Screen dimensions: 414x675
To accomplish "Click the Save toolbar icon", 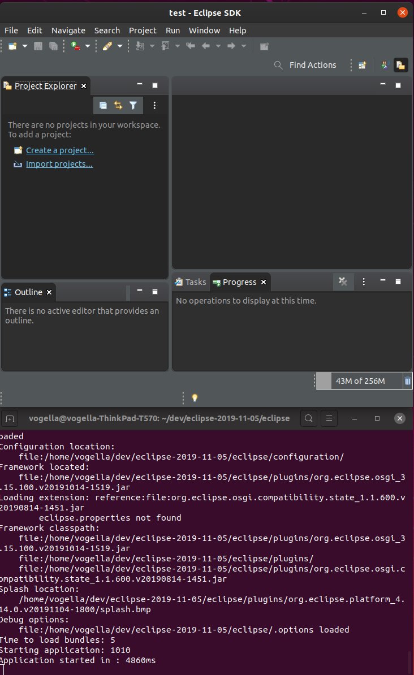I will coord(38,46).
